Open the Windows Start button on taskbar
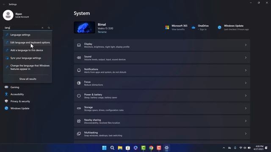This screenshot has width=271, height=152. [x=105, y=148]
